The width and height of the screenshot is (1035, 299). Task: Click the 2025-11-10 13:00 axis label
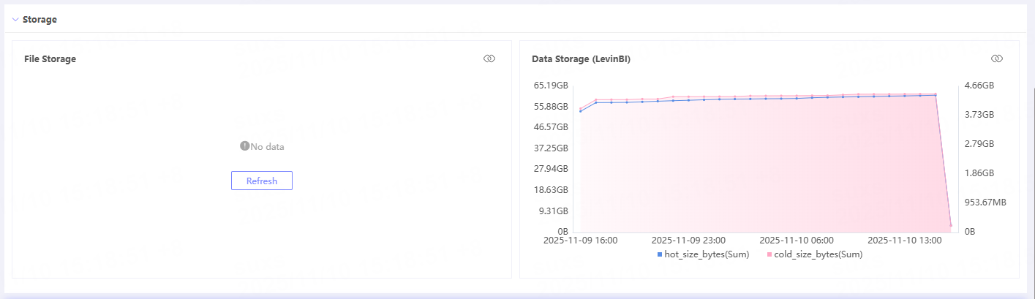coord(903,240)
